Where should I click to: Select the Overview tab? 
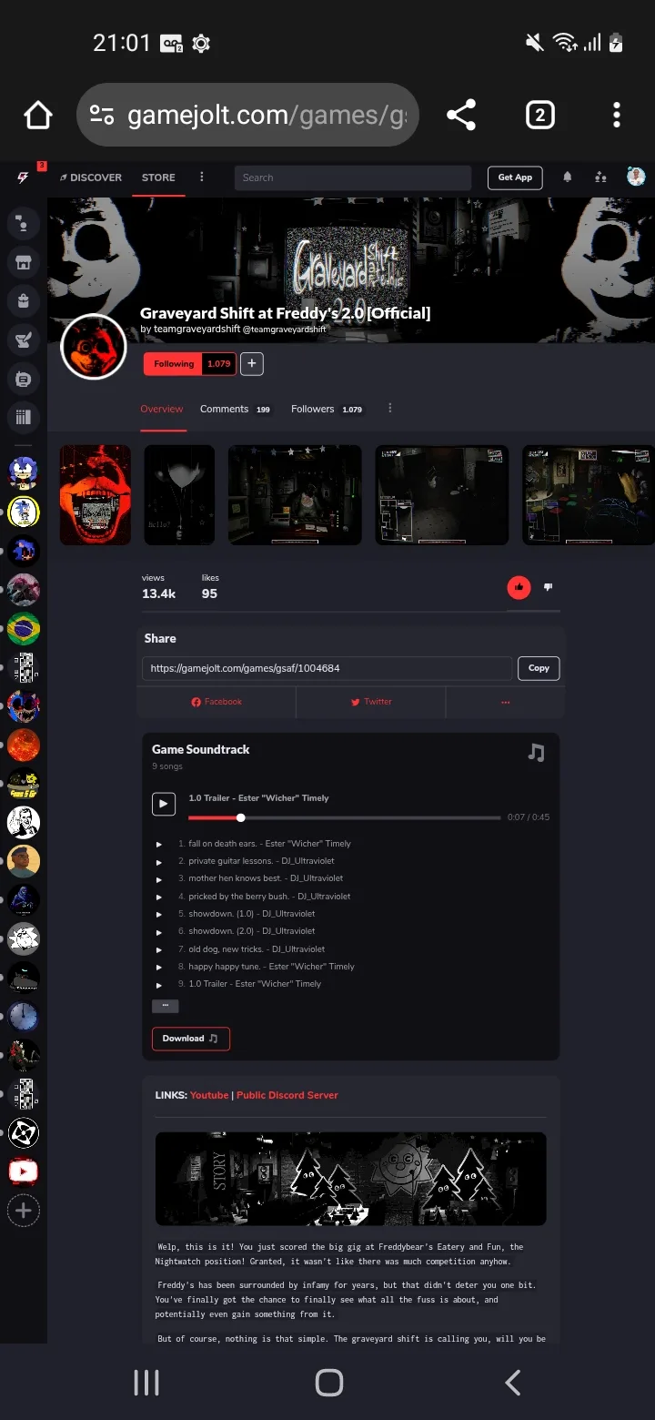tap(162, 410)
